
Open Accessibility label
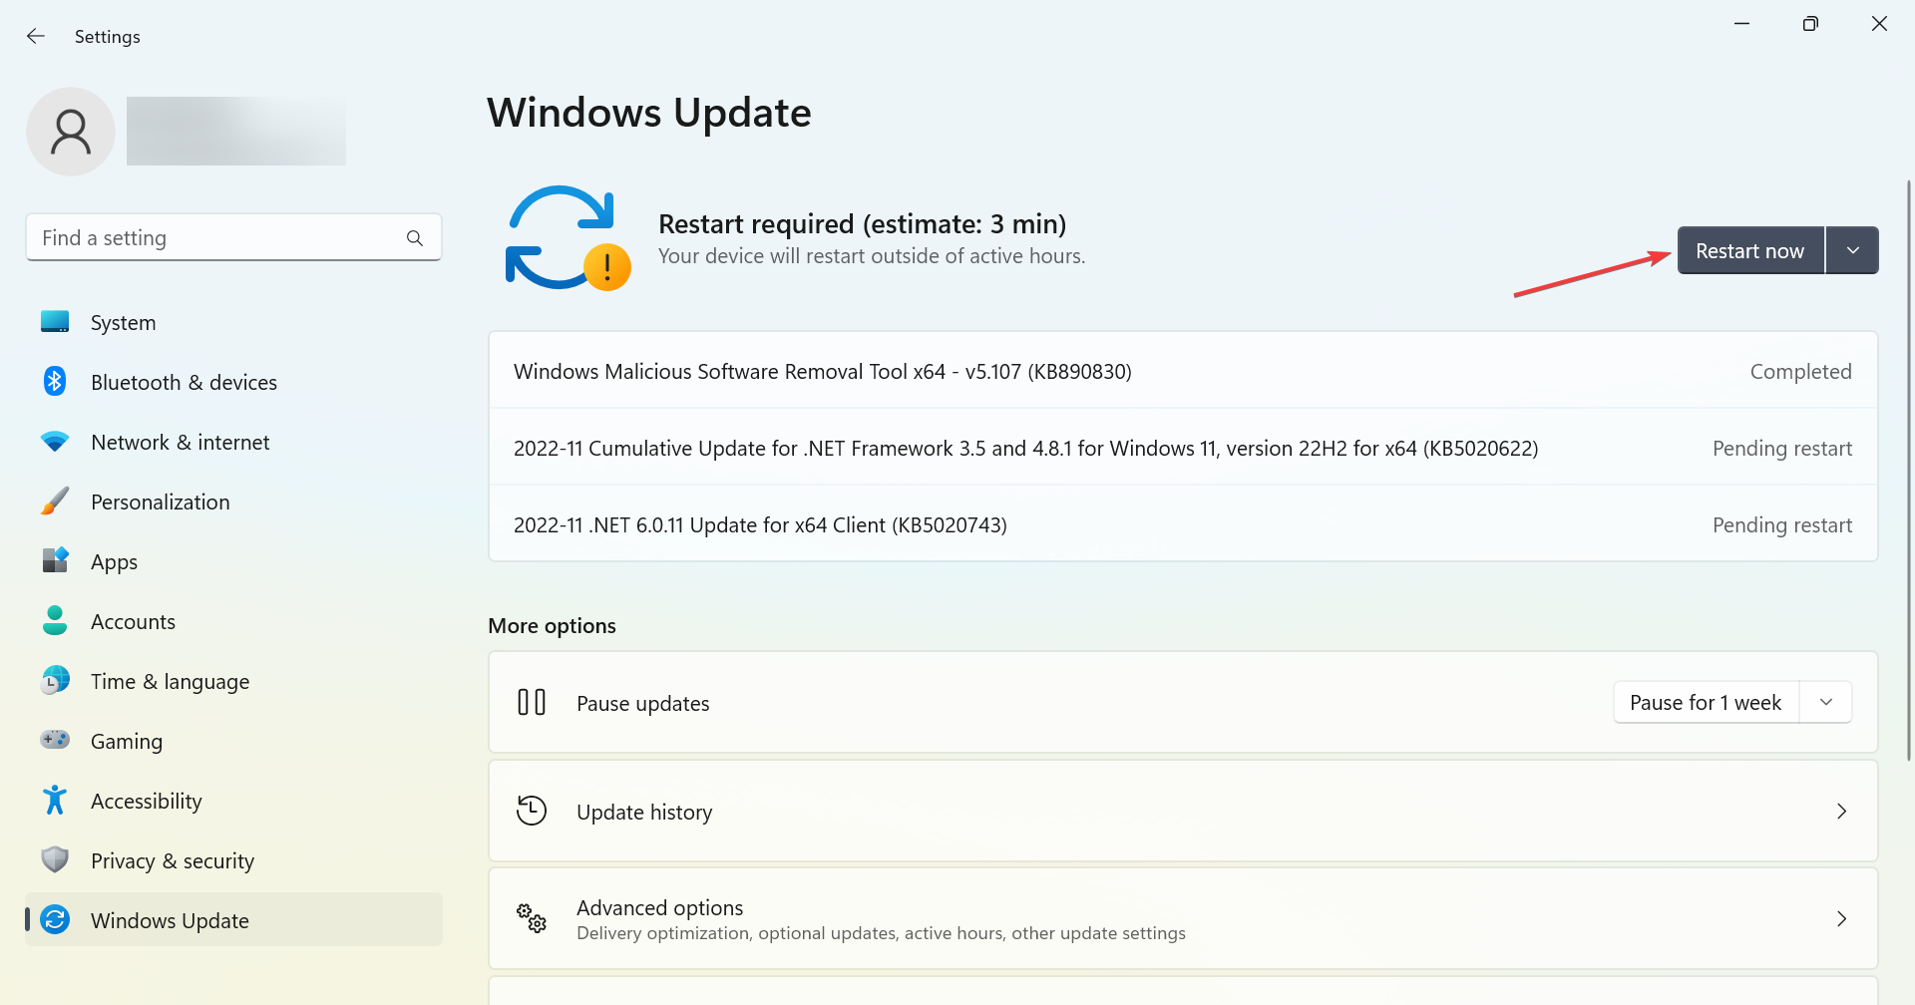[x=146, y=802]
